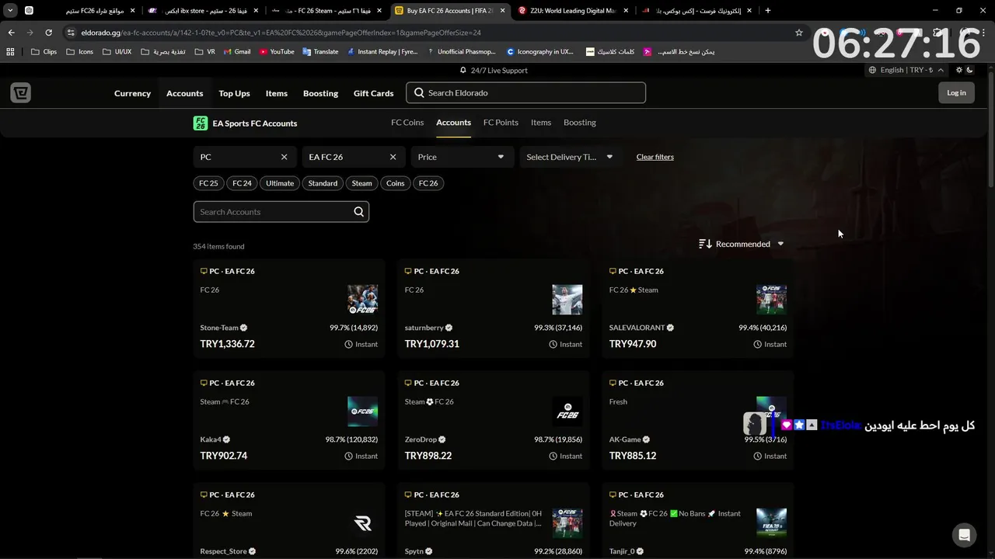The height and width of the screenshot is (559, 995).
Task: Click the sort order icon beside Recommended
Action: [x=705, y=244]
